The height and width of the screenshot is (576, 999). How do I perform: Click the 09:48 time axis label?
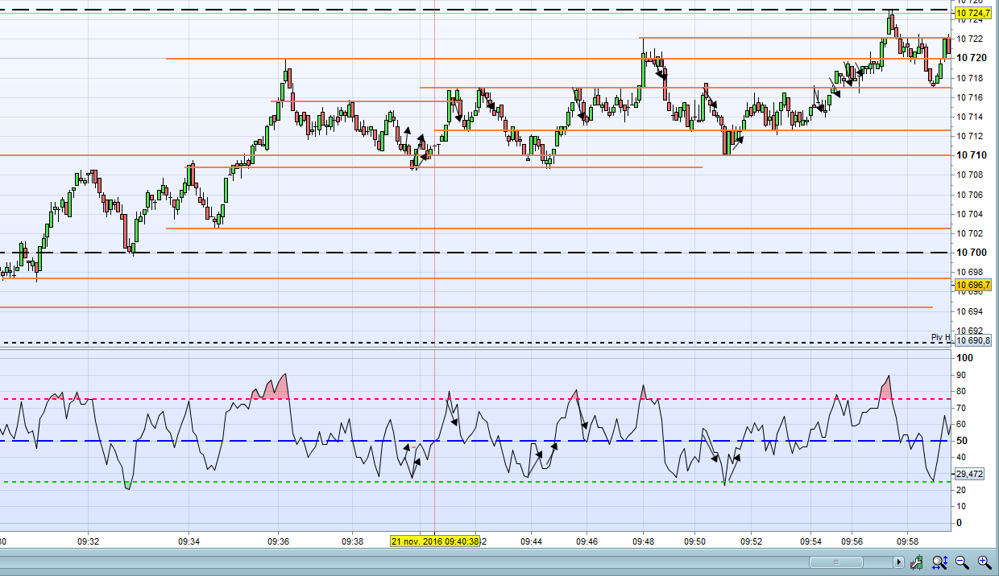[x=643, y=541]
